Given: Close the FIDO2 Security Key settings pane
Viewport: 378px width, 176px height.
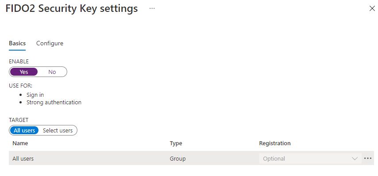Looking at the screenshot, I should tap(372, 8).
